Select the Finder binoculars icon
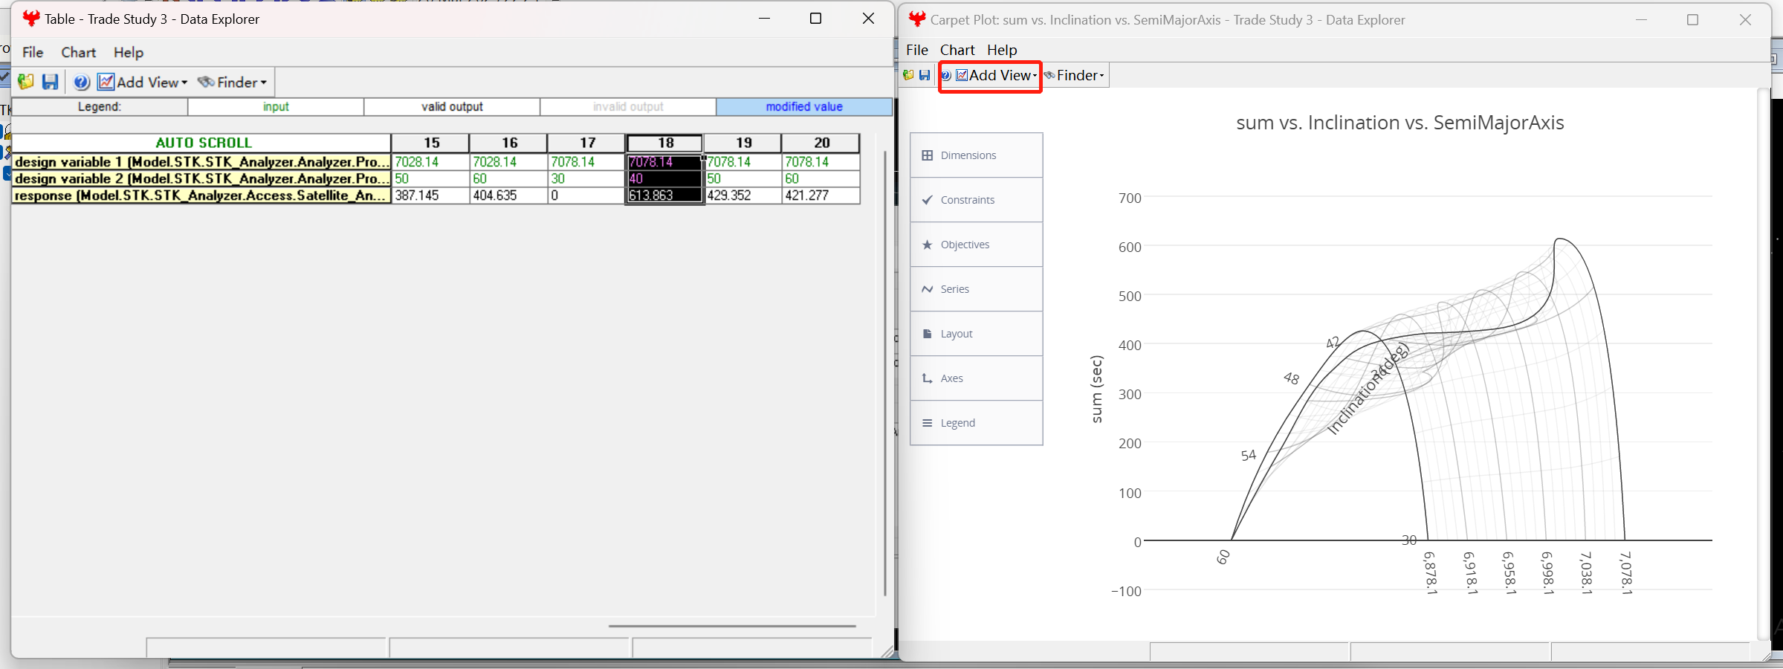Screen dimensions: 1783x669 (207, 82)
